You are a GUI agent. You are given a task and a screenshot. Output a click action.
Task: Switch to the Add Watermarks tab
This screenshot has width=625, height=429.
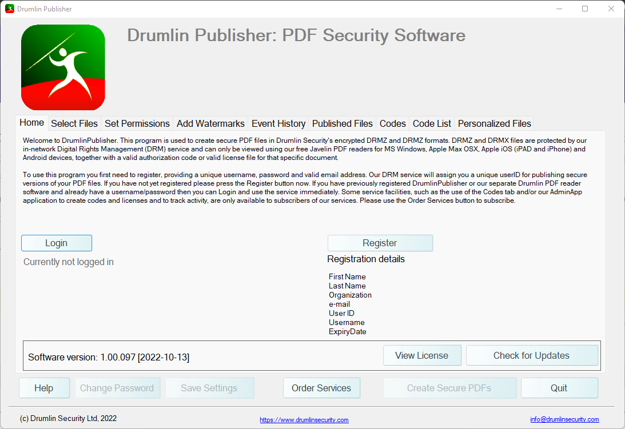coord(210,123)
